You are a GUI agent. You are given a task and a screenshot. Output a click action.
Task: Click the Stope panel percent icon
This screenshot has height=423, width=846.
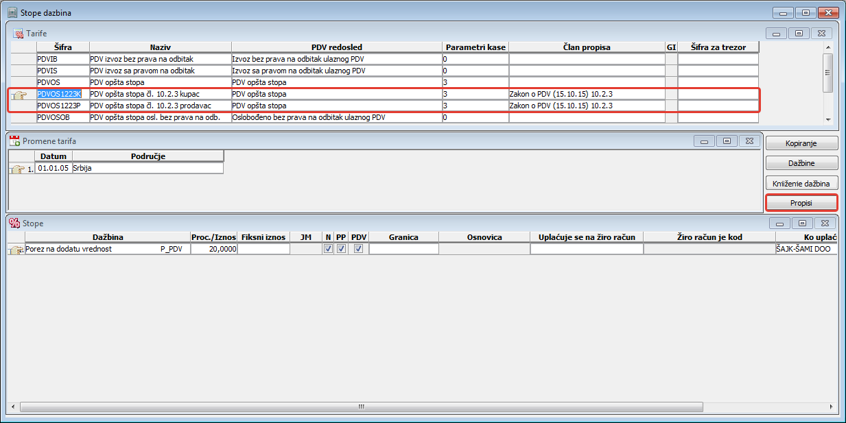[x=14, y=223]
